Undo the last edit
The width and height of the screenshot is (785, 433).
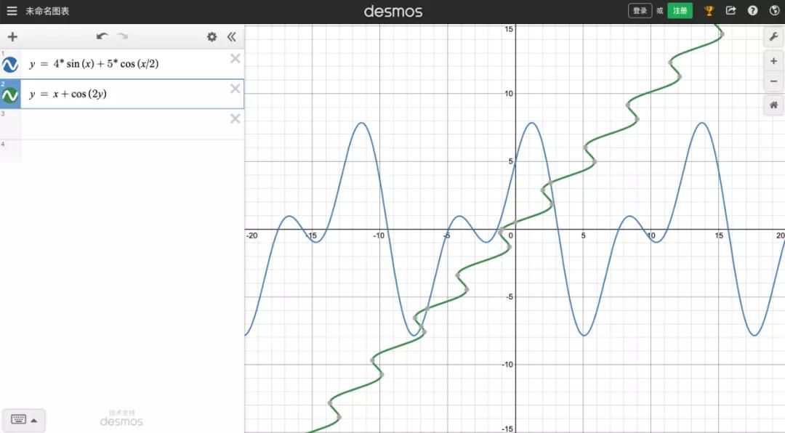coord(102,36)
